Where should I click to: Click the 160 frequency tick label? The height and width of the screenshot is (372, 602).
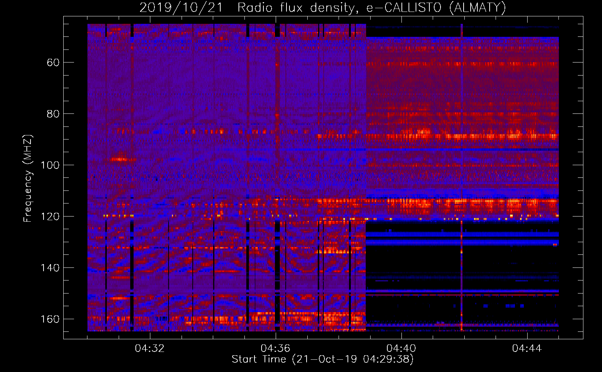pyautogui.click(x=50, y=319)
